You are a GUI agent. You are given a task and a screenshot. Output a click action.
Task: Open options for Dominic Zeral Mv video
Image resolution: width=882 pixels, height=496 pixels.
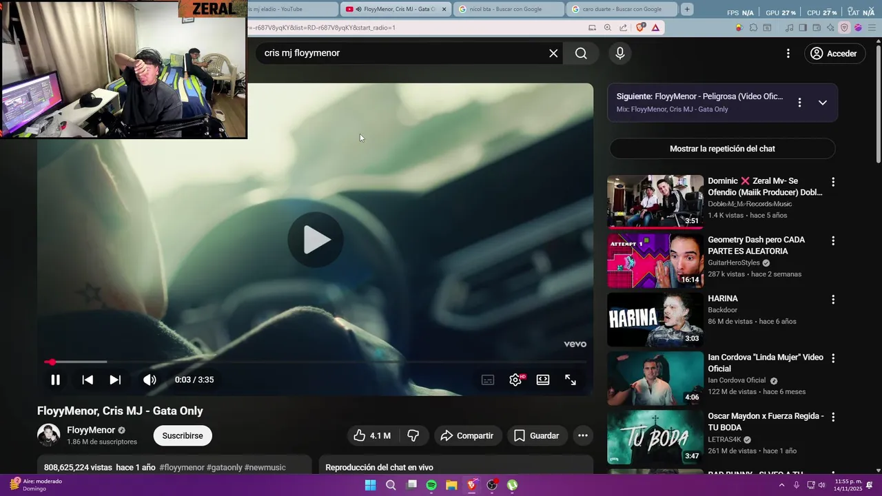tap(833, 182)
